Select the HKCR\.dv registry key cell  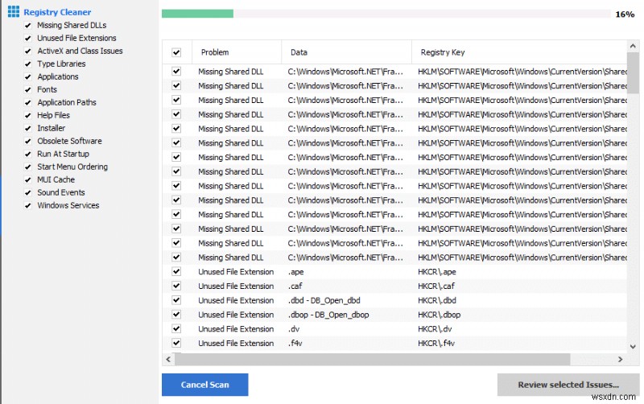point(435,329)
